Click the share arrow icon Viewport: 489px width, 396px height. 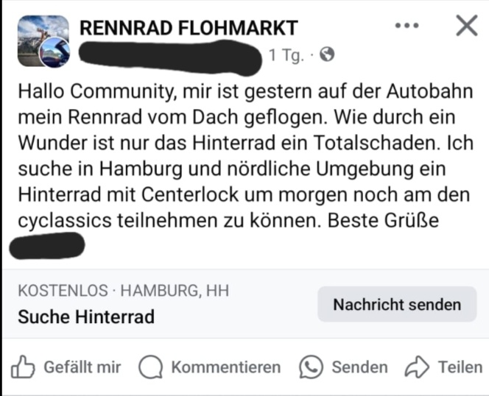(417, 367)
